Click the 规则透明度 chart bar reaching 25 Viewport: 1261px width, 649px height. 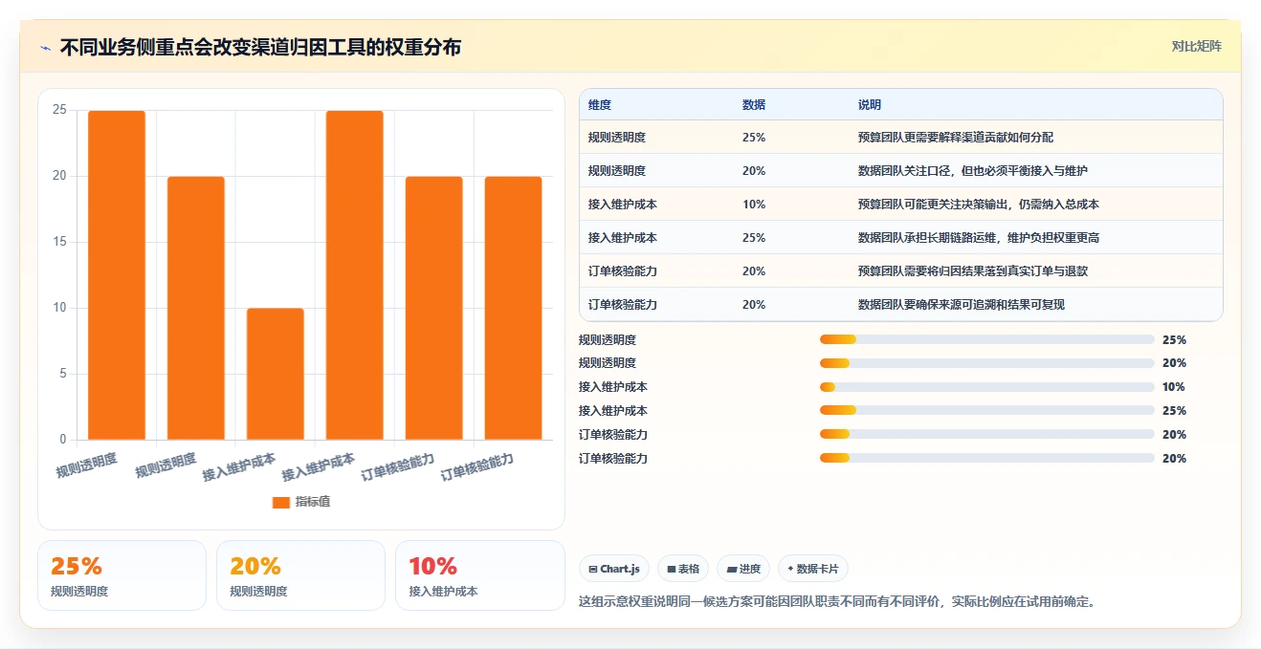point(117,275)
